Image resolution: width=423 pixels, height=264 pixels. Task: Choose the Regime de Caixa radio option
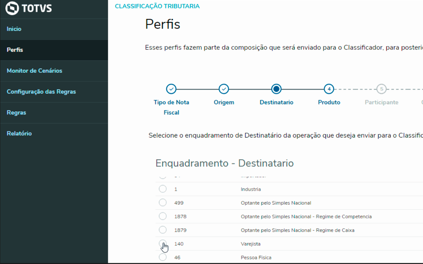pyautogui.click(x=163, y=230)
